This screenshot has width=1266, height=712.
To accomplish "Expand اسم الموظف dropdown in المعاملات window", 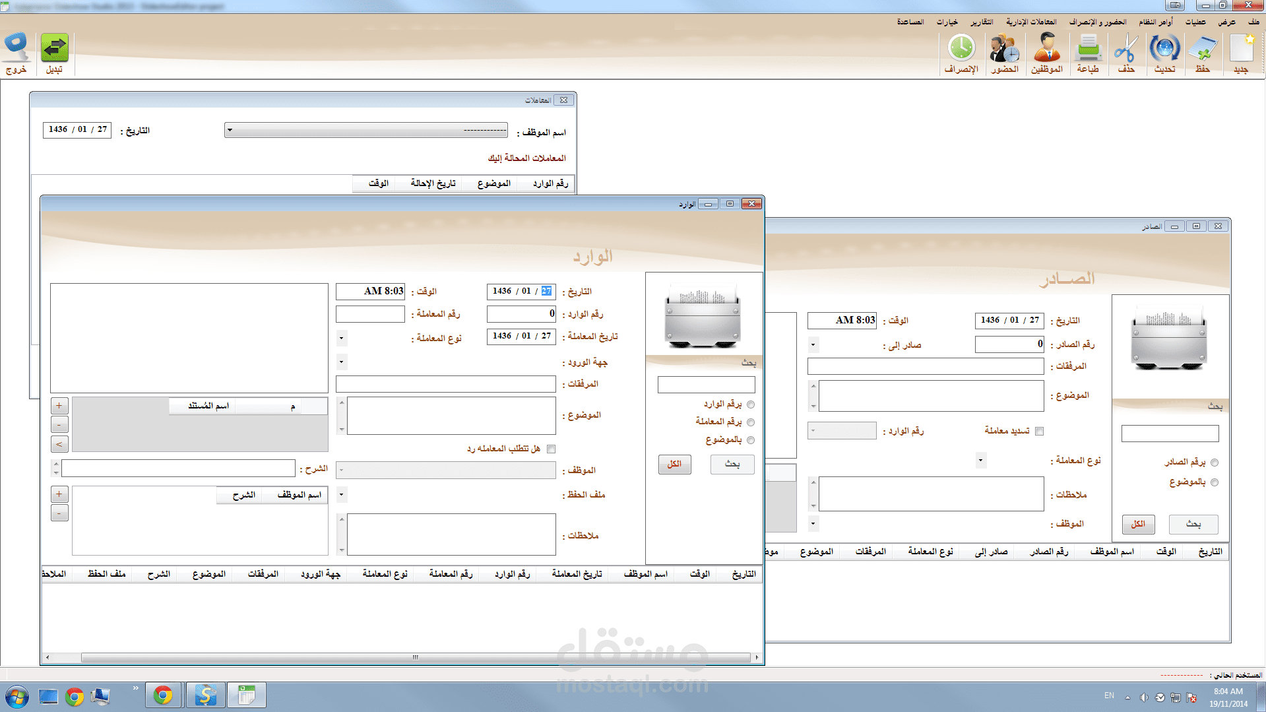I will (x=230, y=130).
